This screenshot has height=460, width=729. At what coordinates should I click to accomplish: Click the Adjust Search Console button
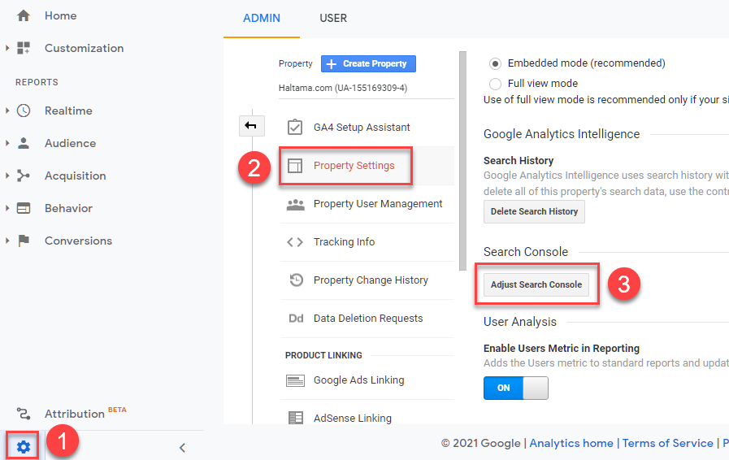pyautogui.click(x=536, y=284)
